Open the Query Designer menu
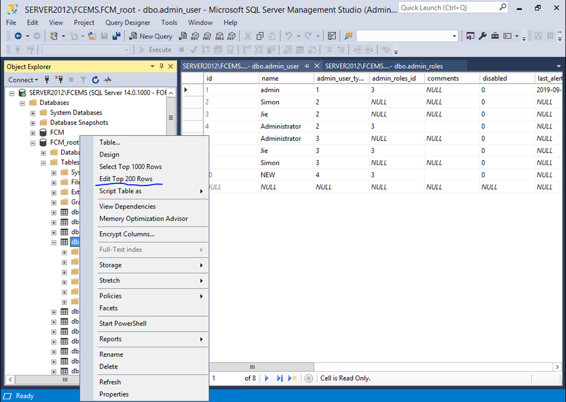566x402 pixels. coord(127,22)
